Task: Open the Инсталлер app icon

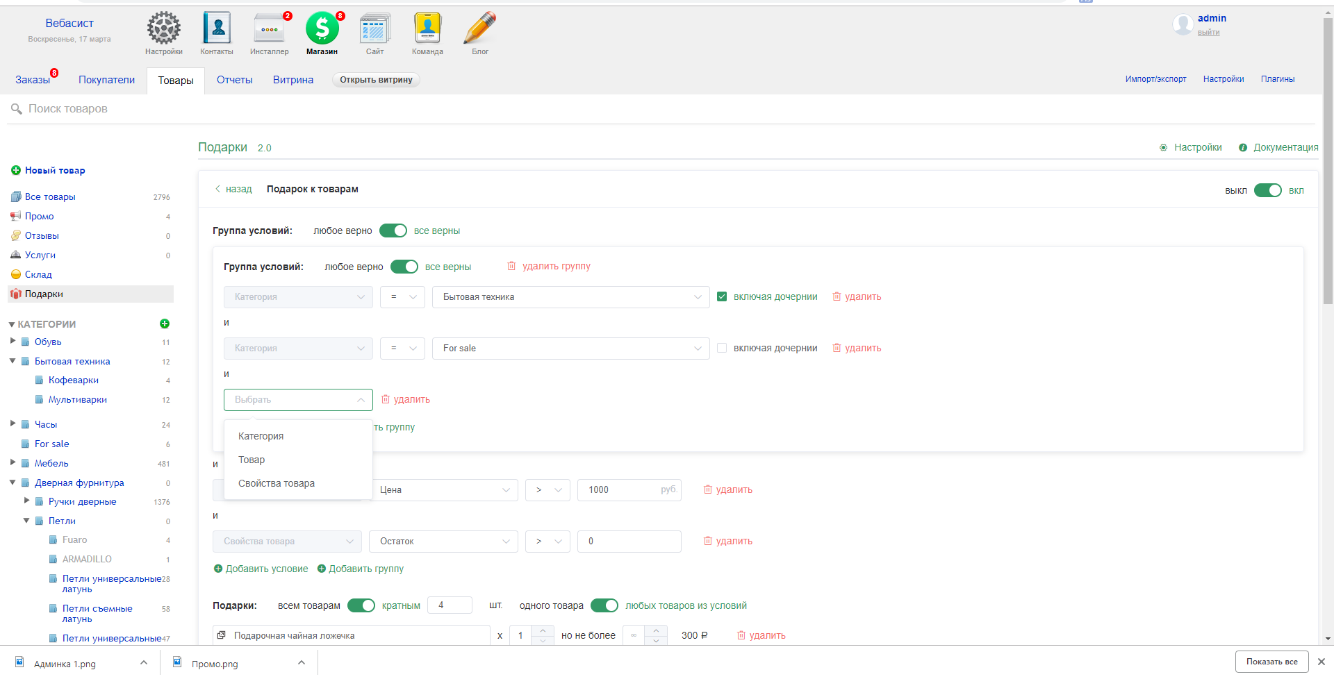Action: tap(269, 28)
